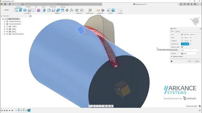Activate the Move/Copy cross-arrows icon
The image size is (202, 113).
pos(67,10)
